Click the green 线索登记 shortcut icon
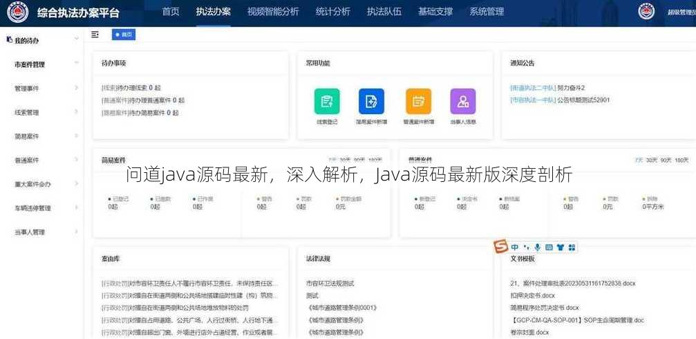Image resolution: width=696 pixels, height=339 pixels. point(327,101)
